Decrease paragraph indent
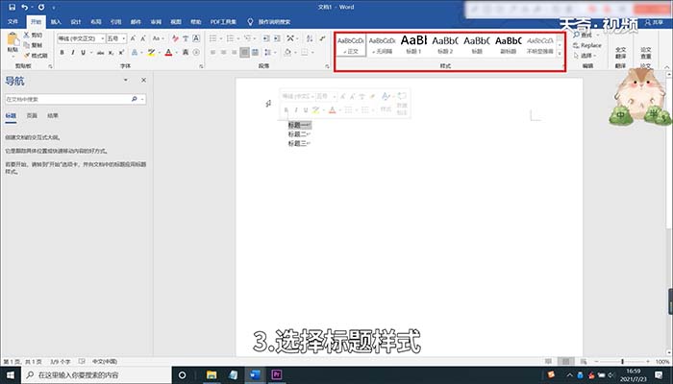This screenshot has width=673, height=384. tap(266, 38)
